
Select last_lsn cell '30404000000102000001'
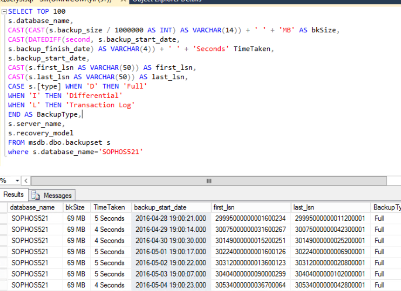[330, 274]
